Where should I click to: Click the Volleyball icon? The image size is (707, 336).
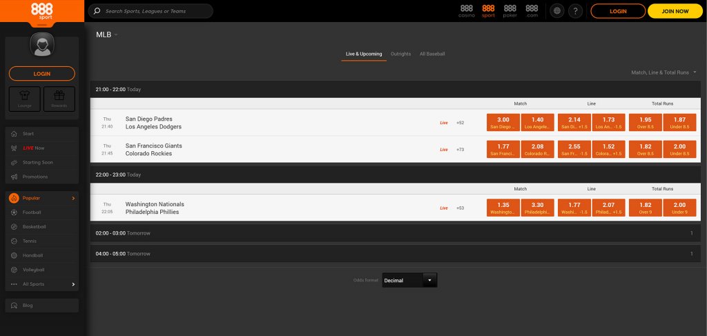point(14,270)
